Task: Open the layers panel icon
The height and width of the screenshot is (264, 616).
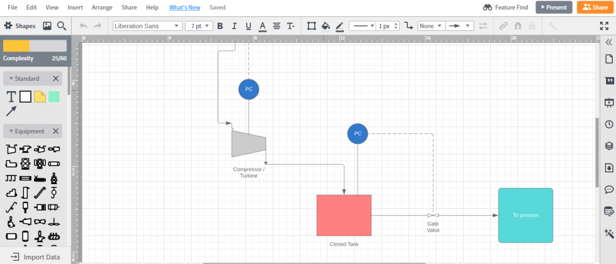Action: pos(609,146)
